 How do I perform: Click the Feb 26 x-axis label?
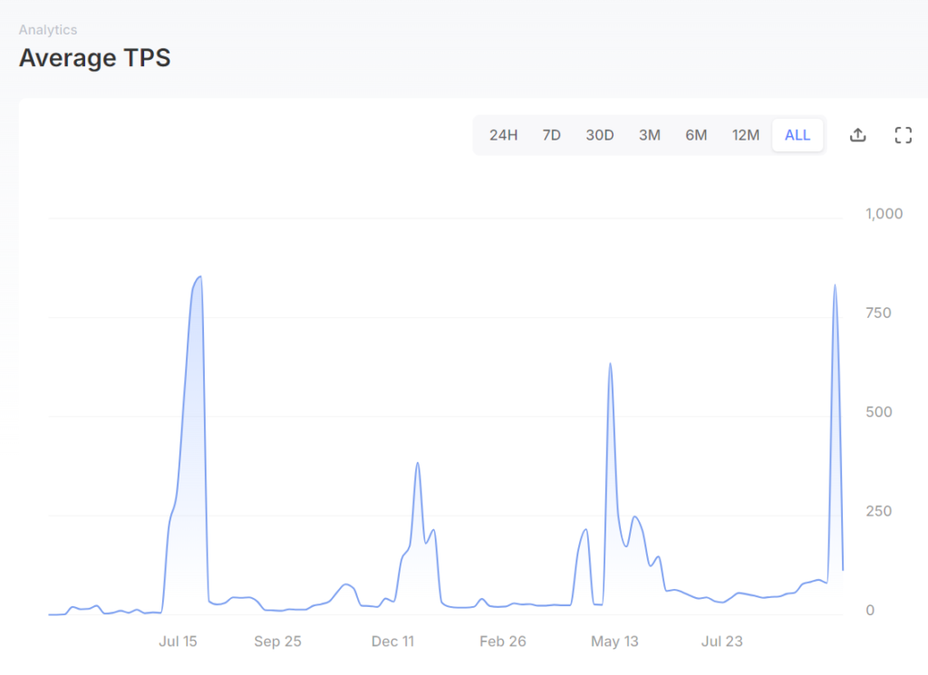502,641
